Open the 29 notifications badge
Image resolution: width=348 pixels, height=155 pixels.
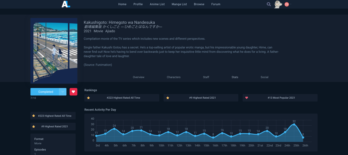286,4
